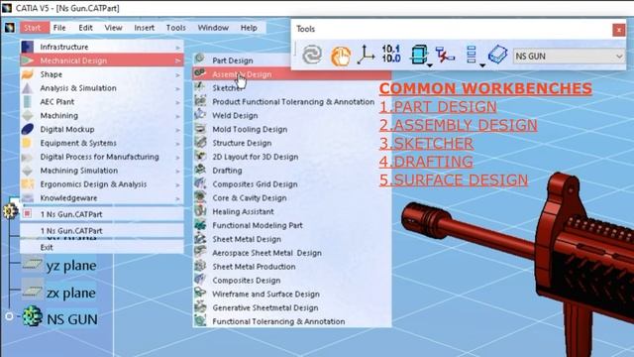
Task: Expand Ergonomics Design & Analysis submenu
Action: point(102,184)
